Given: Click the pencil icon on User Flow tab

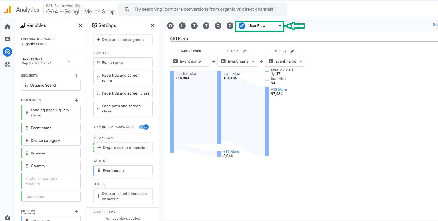Looking at the screenshot, I should (242, 26).
